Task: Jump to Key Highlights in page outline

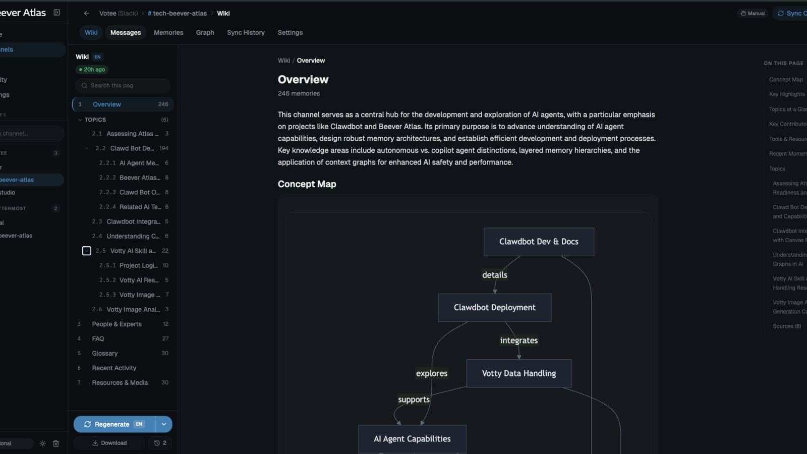Action: tap(787, 94)
